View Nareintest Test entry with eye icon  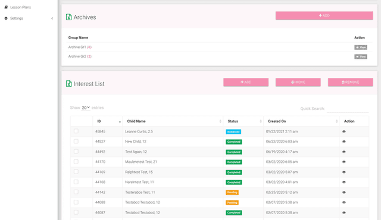344,182
